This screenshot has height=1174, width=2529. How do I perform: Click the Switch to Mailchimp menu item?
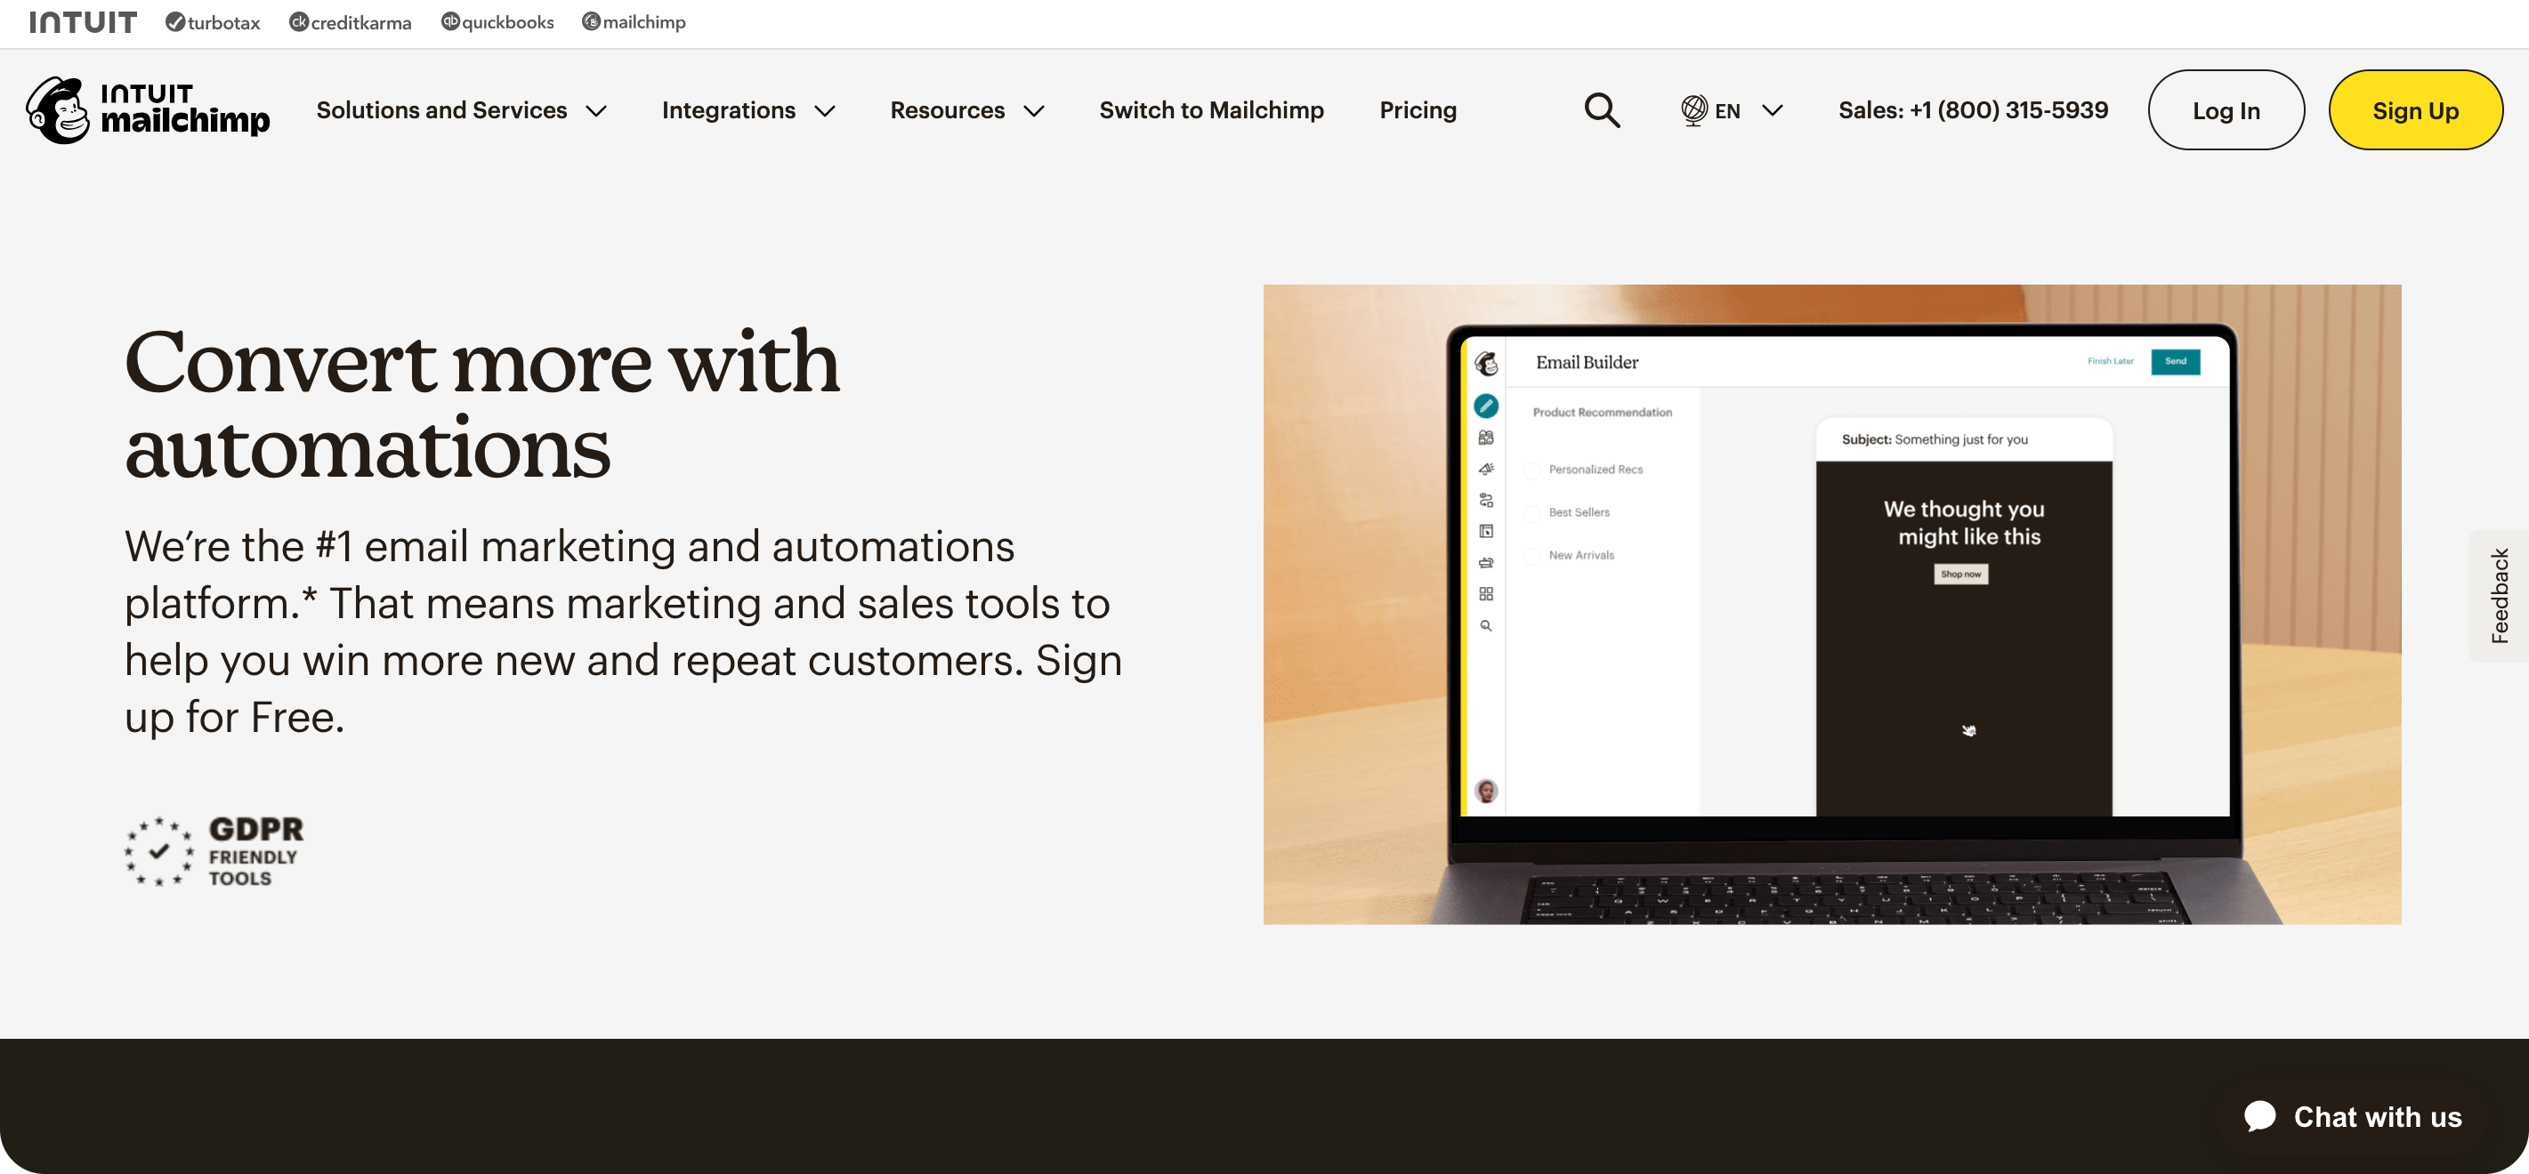1211,109
